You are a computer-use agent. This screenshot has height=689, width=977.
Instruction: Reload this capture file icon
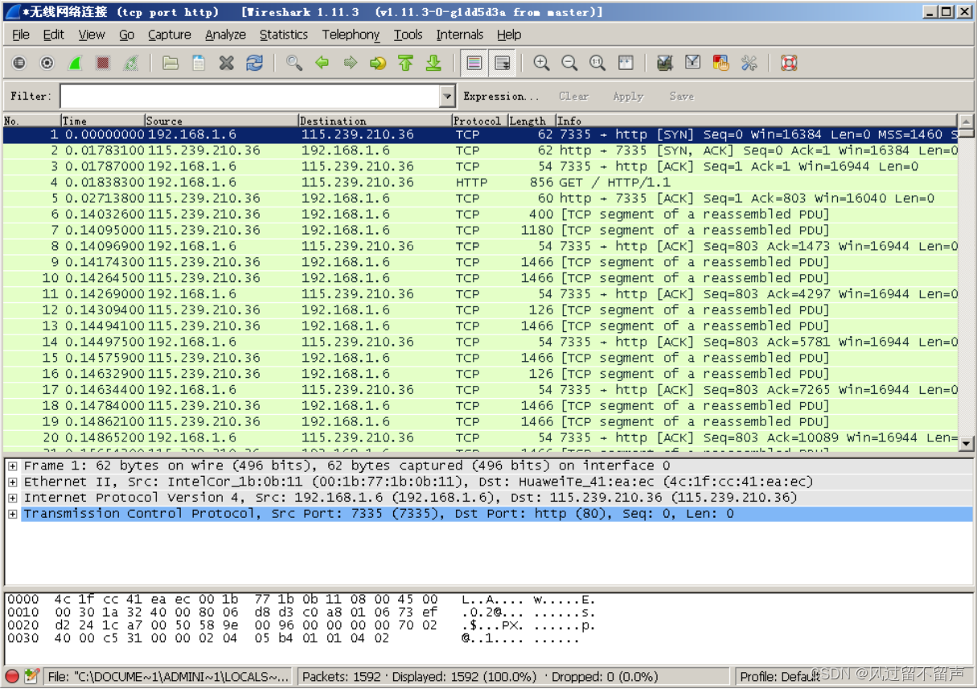(x=254, y=63)
